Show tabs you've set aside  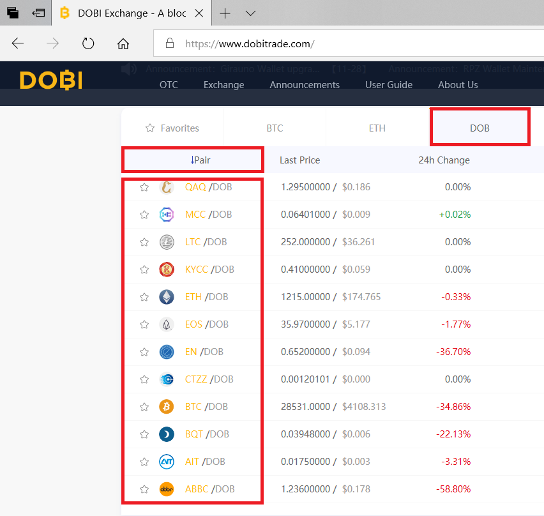[x=13, y=13]
